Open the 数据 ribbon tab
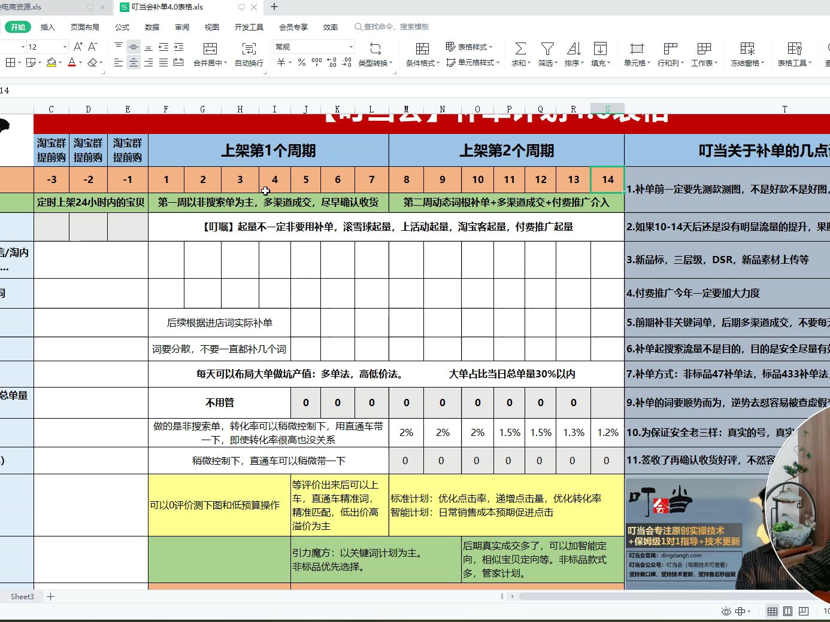The width and height of the screenshot is (830, 622). pos(152,27)
